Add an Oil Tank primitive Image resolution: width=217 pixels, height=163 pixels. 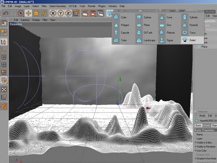coord(146,33)
